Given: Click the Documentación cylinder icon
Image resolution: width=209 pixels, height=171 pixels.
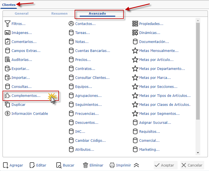Looking at the screenshot, I should (135, 42).
